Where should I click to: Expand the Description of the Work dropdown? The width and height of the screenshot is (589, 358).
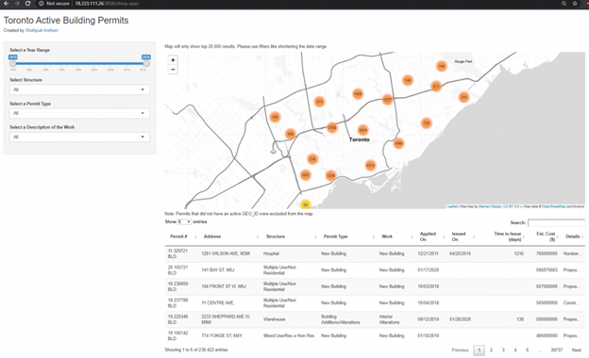click(x=79, y=137)
